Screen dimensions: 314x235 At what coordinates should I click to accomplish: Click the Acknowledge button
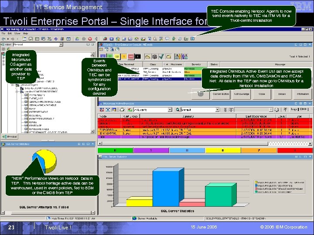pos(242,94)
